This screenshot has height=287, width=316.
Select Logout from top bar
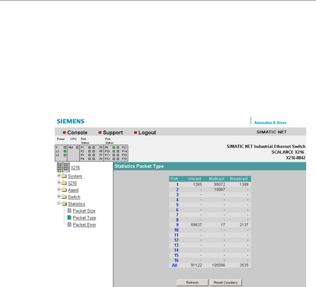click(x=147, y=133)
